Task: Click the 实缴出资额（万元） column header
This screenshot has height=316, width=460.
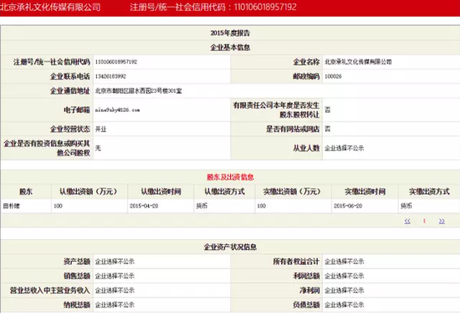Action: pyautogui.click(x=293, y=191)
